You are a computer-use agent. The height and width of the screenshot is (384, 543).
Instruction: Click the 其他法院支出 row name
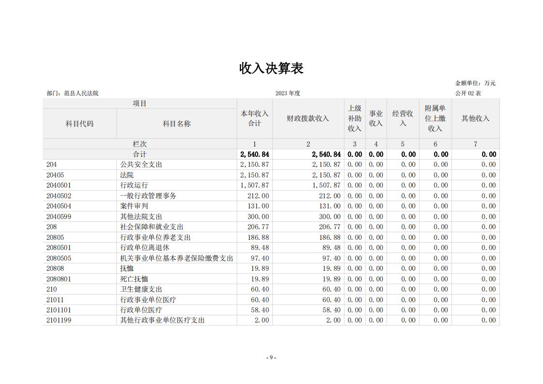[141, 216]
